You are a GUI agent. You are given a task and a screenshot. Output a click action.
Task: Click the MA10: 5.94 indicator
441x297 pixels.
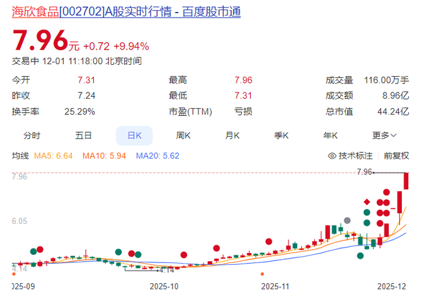click(104, 155)
